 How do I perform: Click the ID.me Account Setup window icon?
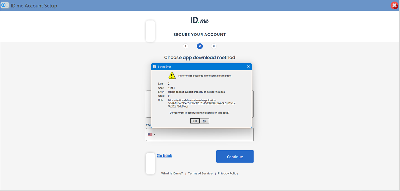click(5, 5)
